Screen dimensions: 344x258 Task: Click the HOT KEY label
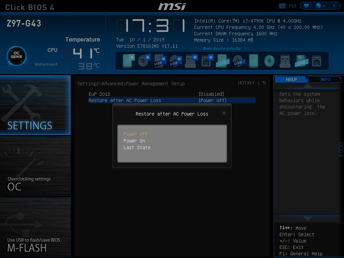coord(246,83)
